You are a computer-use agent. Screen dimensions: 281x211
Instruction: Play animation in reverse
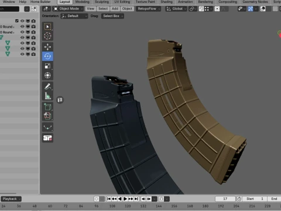[120, 199]
